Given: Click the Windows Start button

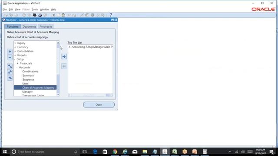Looking at the screenshot, I should (5, 152).
